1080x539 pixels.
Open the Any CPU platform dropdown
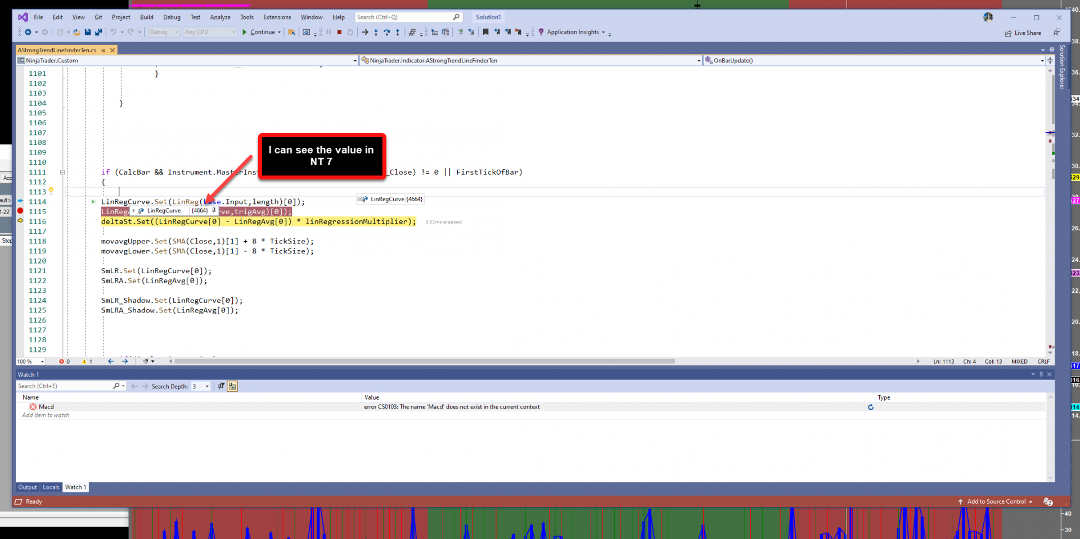point(210,32)
